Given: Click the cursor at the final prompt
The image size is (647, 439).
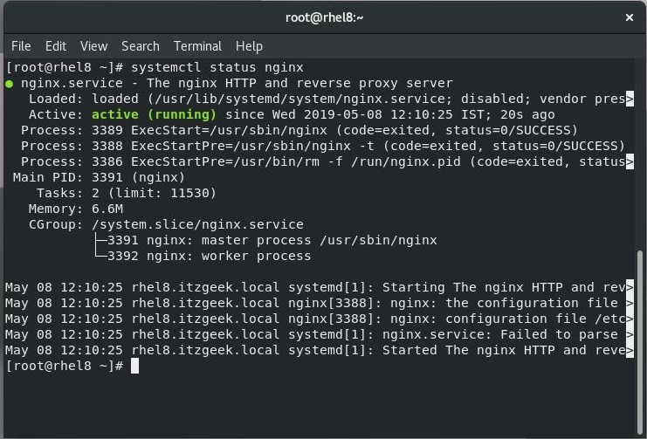Looking at the screenshot, I should [135, 366].
